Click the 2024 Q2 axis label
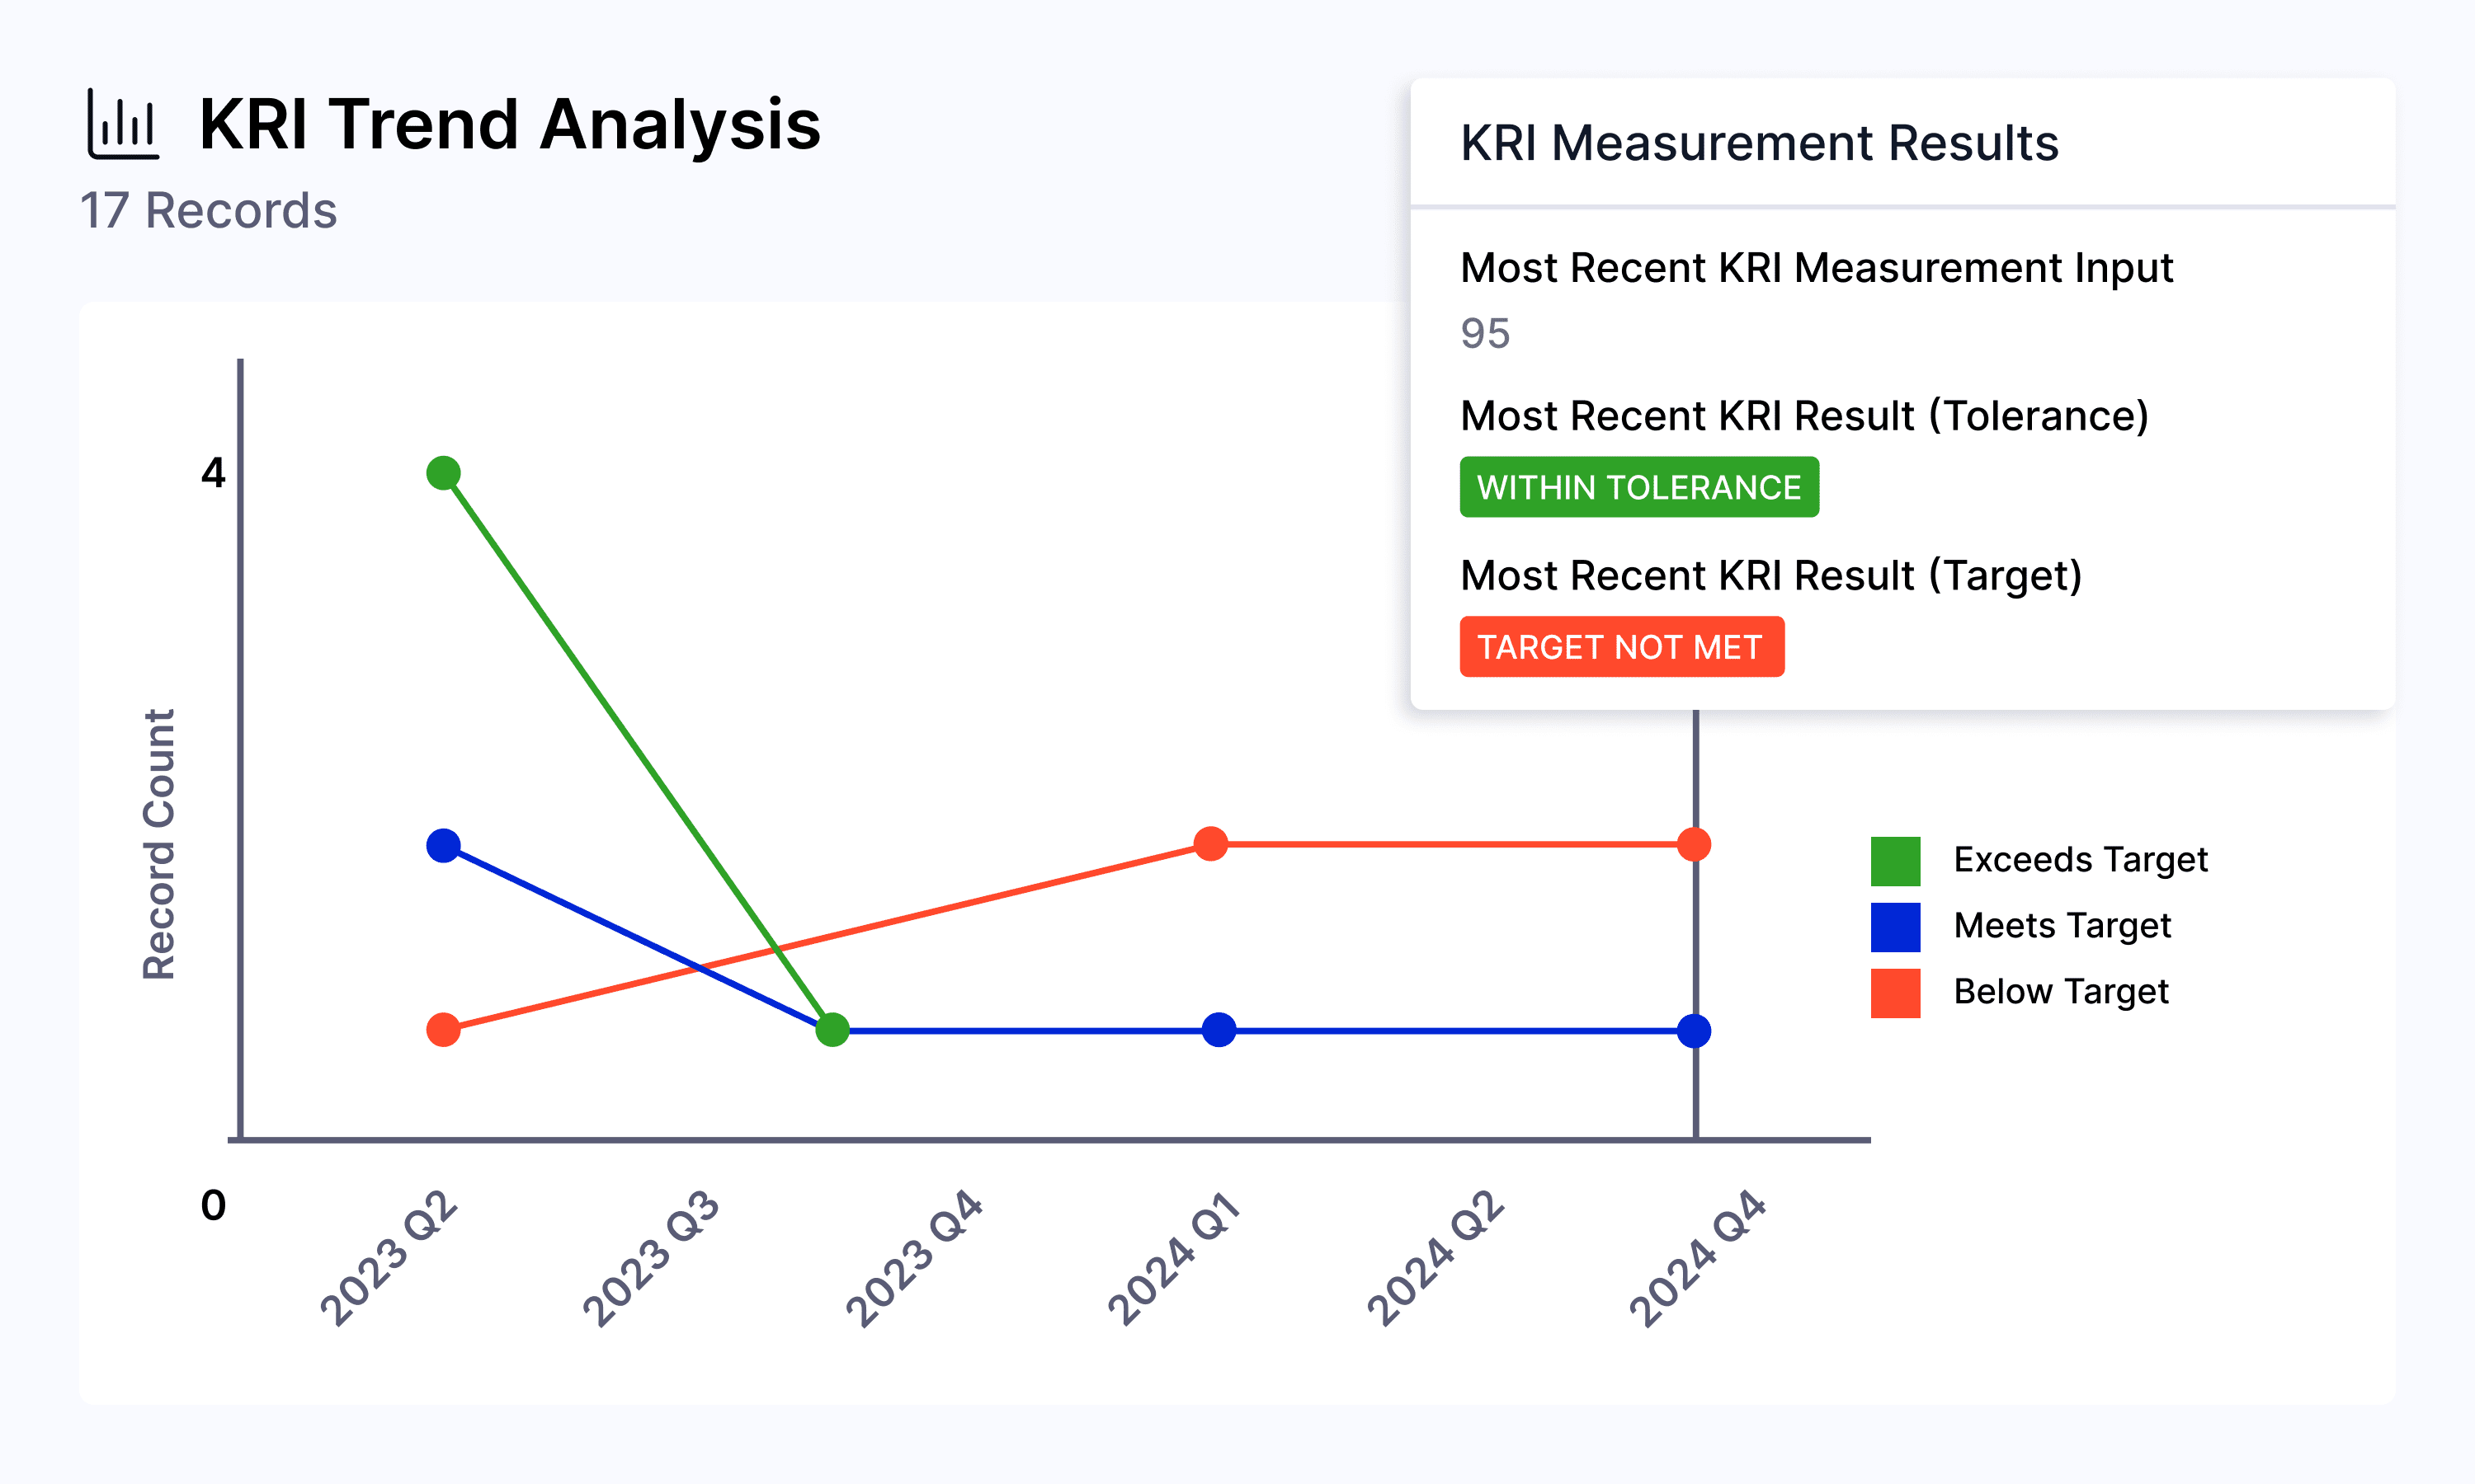The width and height of the screenshot is (2475, 1484). 1435,1258
